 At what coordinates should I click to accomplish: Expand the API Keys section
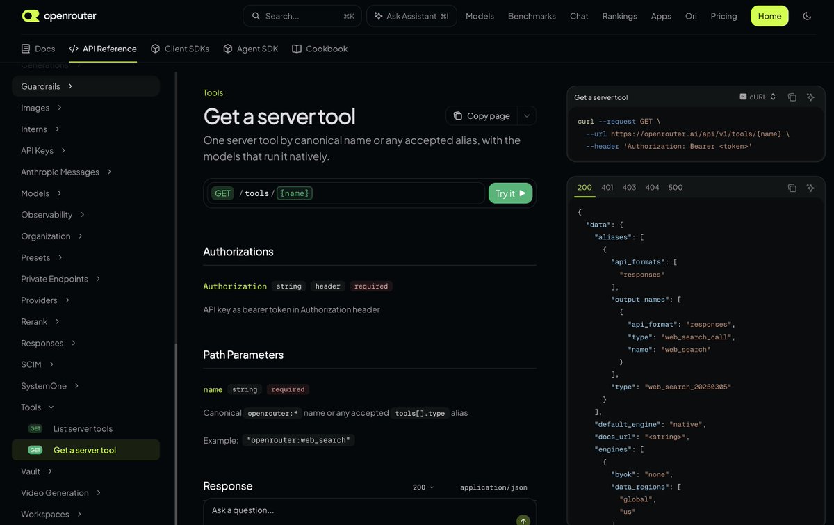coord(44,150)
